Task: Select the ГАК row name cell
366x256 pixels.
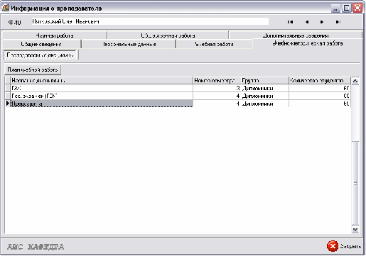Action: (x=102, y=88)
